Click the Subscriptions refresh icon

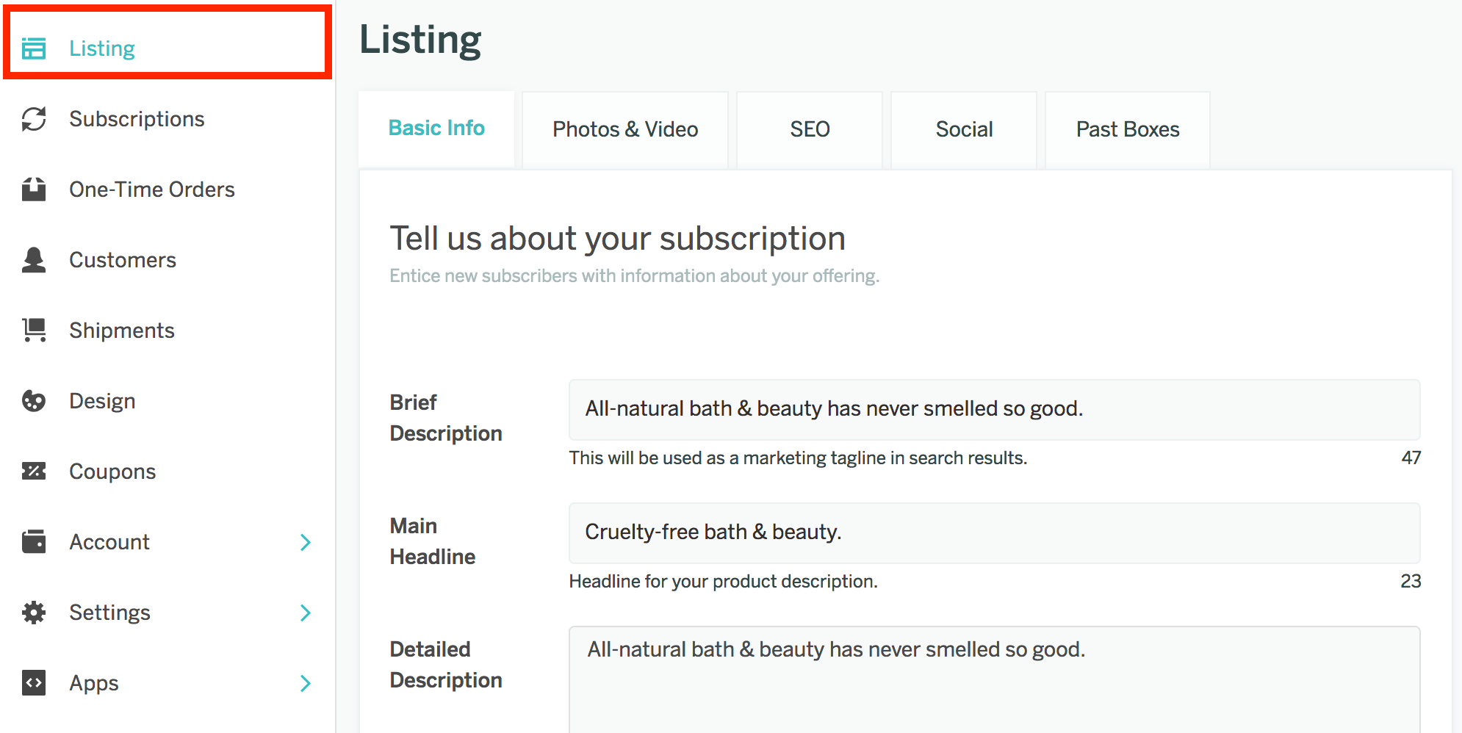pos(33,118)
